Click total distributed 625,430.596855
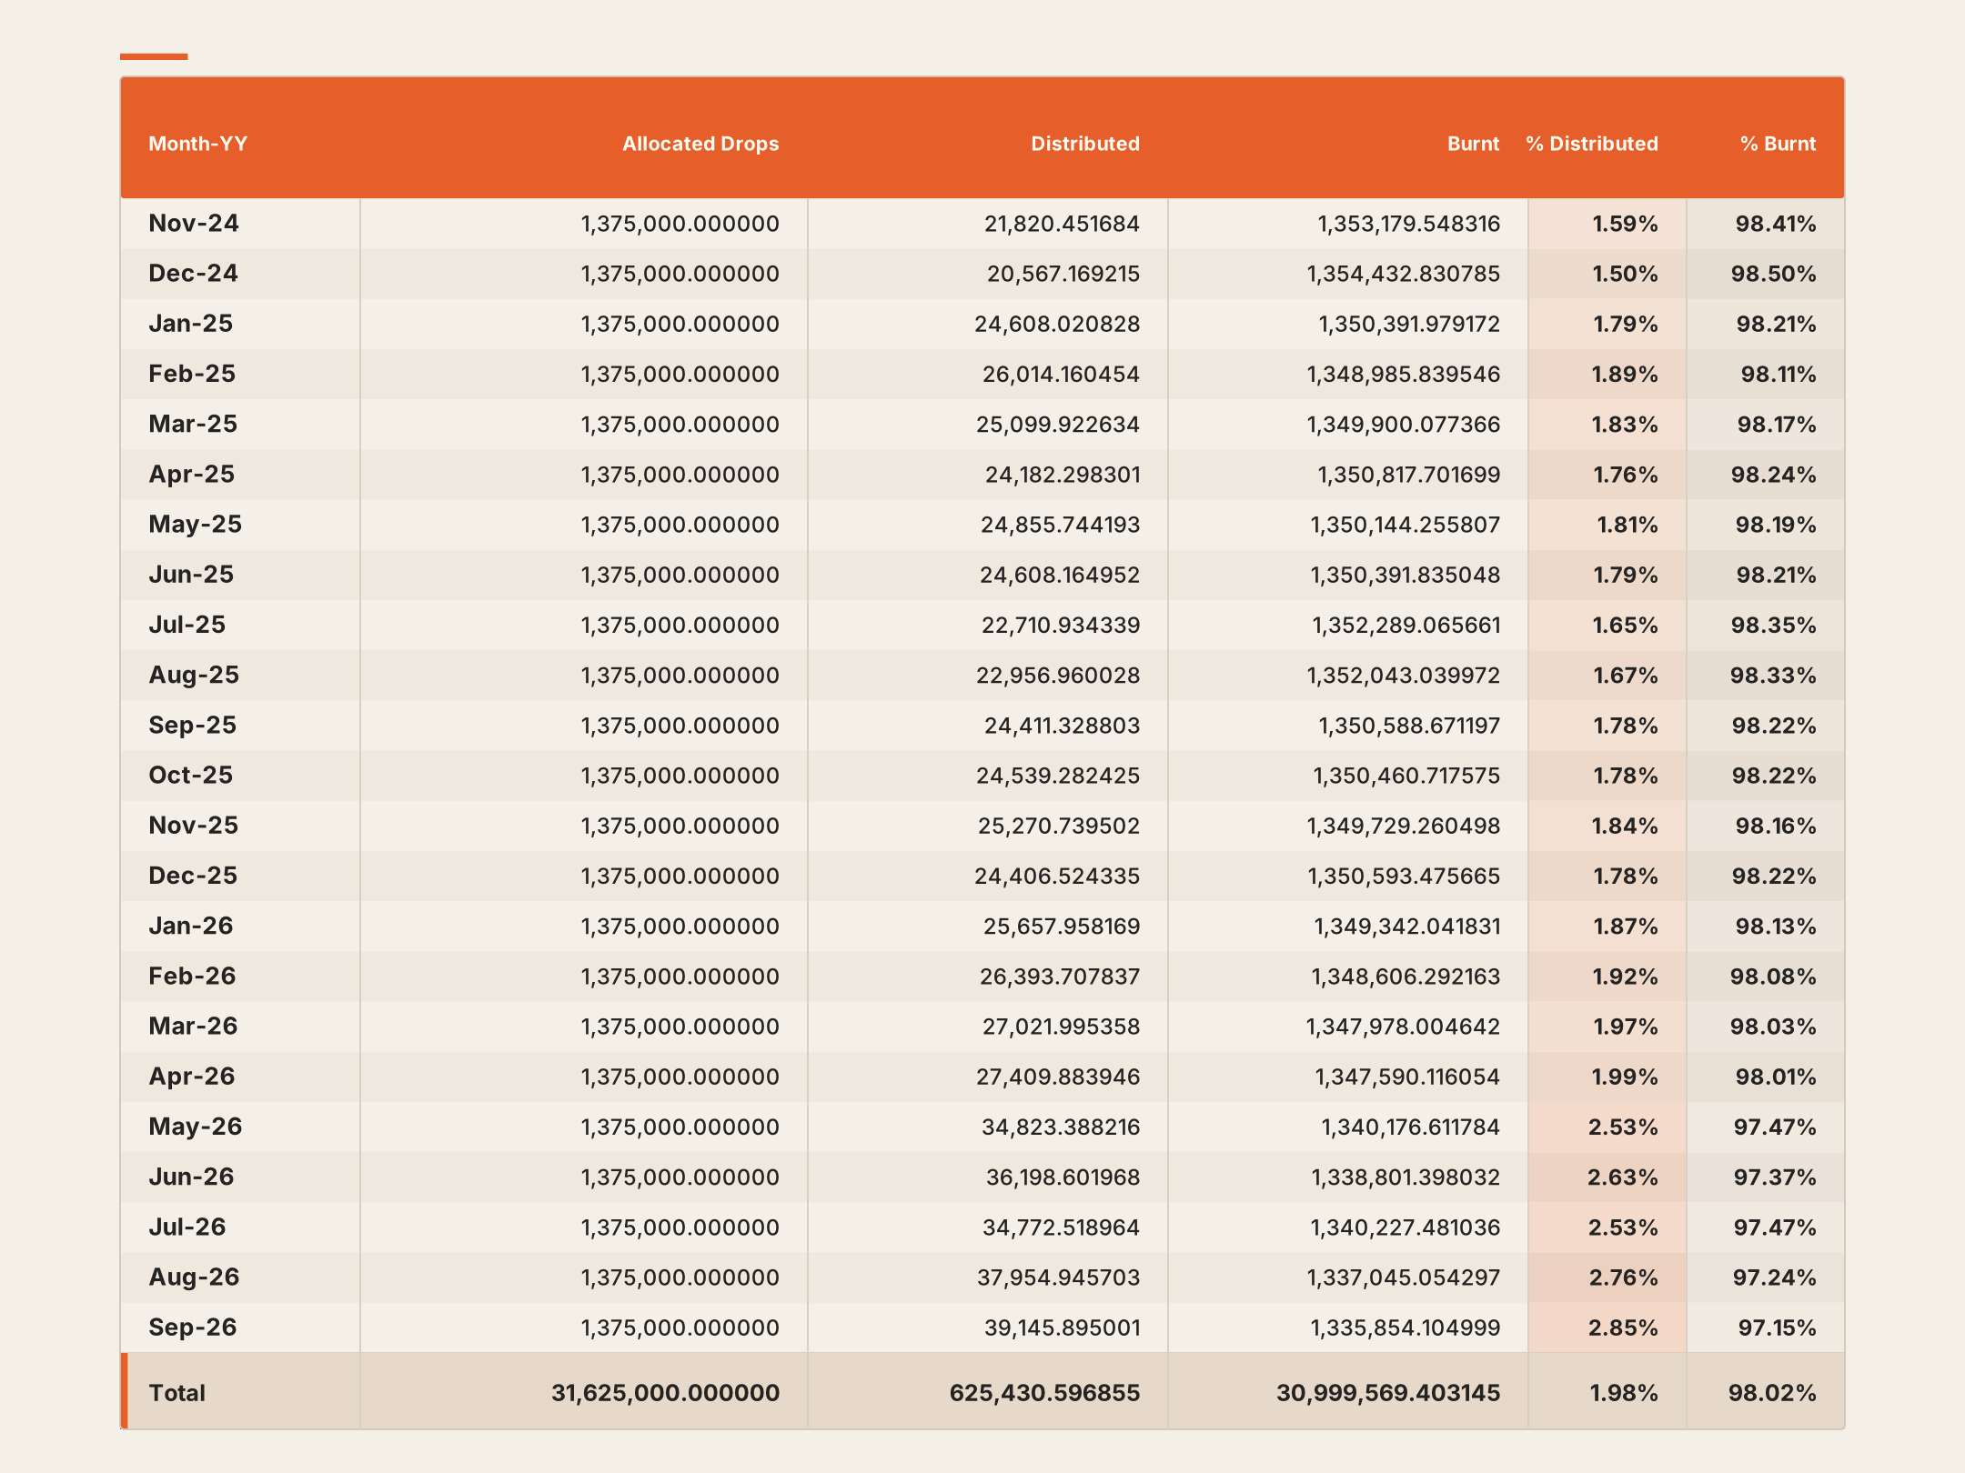Image resolution: width=1965 pixels, height=1473 pixels. (x=1044, y=1393)
